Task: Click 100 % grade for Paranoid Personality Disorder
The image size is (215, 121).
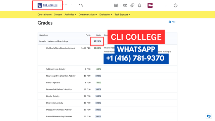Action: click(98, 117)
